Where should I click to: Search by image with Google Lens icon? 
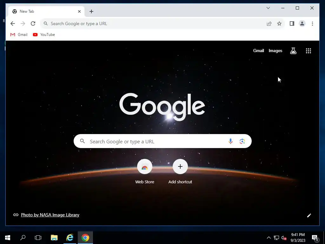coord(242,141)
